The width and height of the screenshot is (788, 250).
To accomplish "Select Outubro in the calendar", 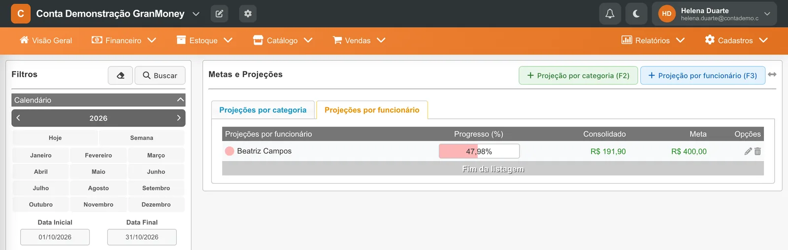I will (x=41, y=204).
